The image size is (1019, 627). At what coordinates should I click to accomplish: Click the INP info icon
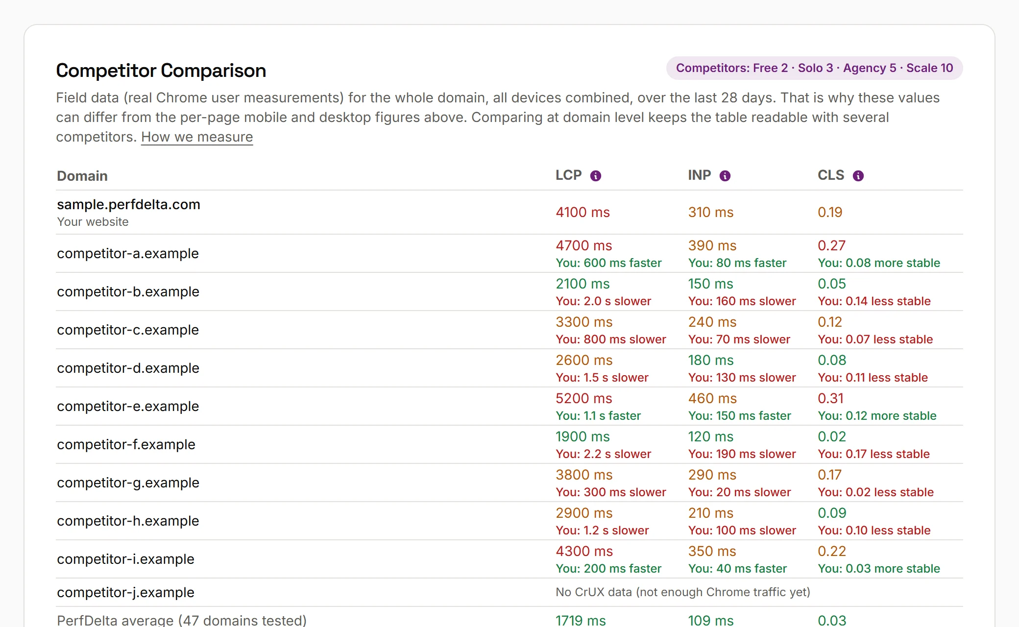tap(725, 176)
